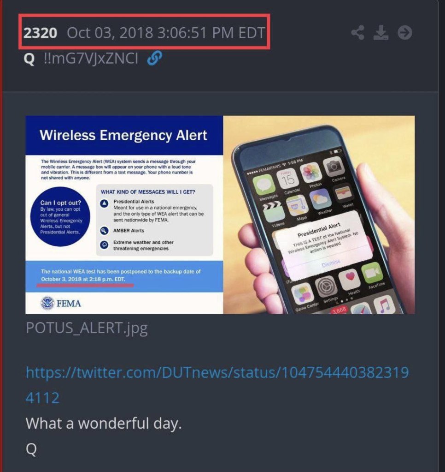Click the Q author name

pos(29,59)
